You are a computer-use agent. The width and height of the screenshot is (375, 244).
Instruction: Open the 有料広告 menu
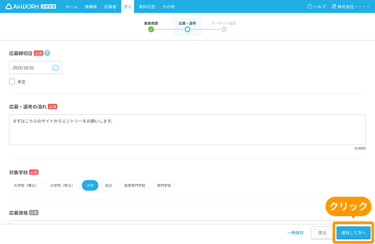(147, 7)
